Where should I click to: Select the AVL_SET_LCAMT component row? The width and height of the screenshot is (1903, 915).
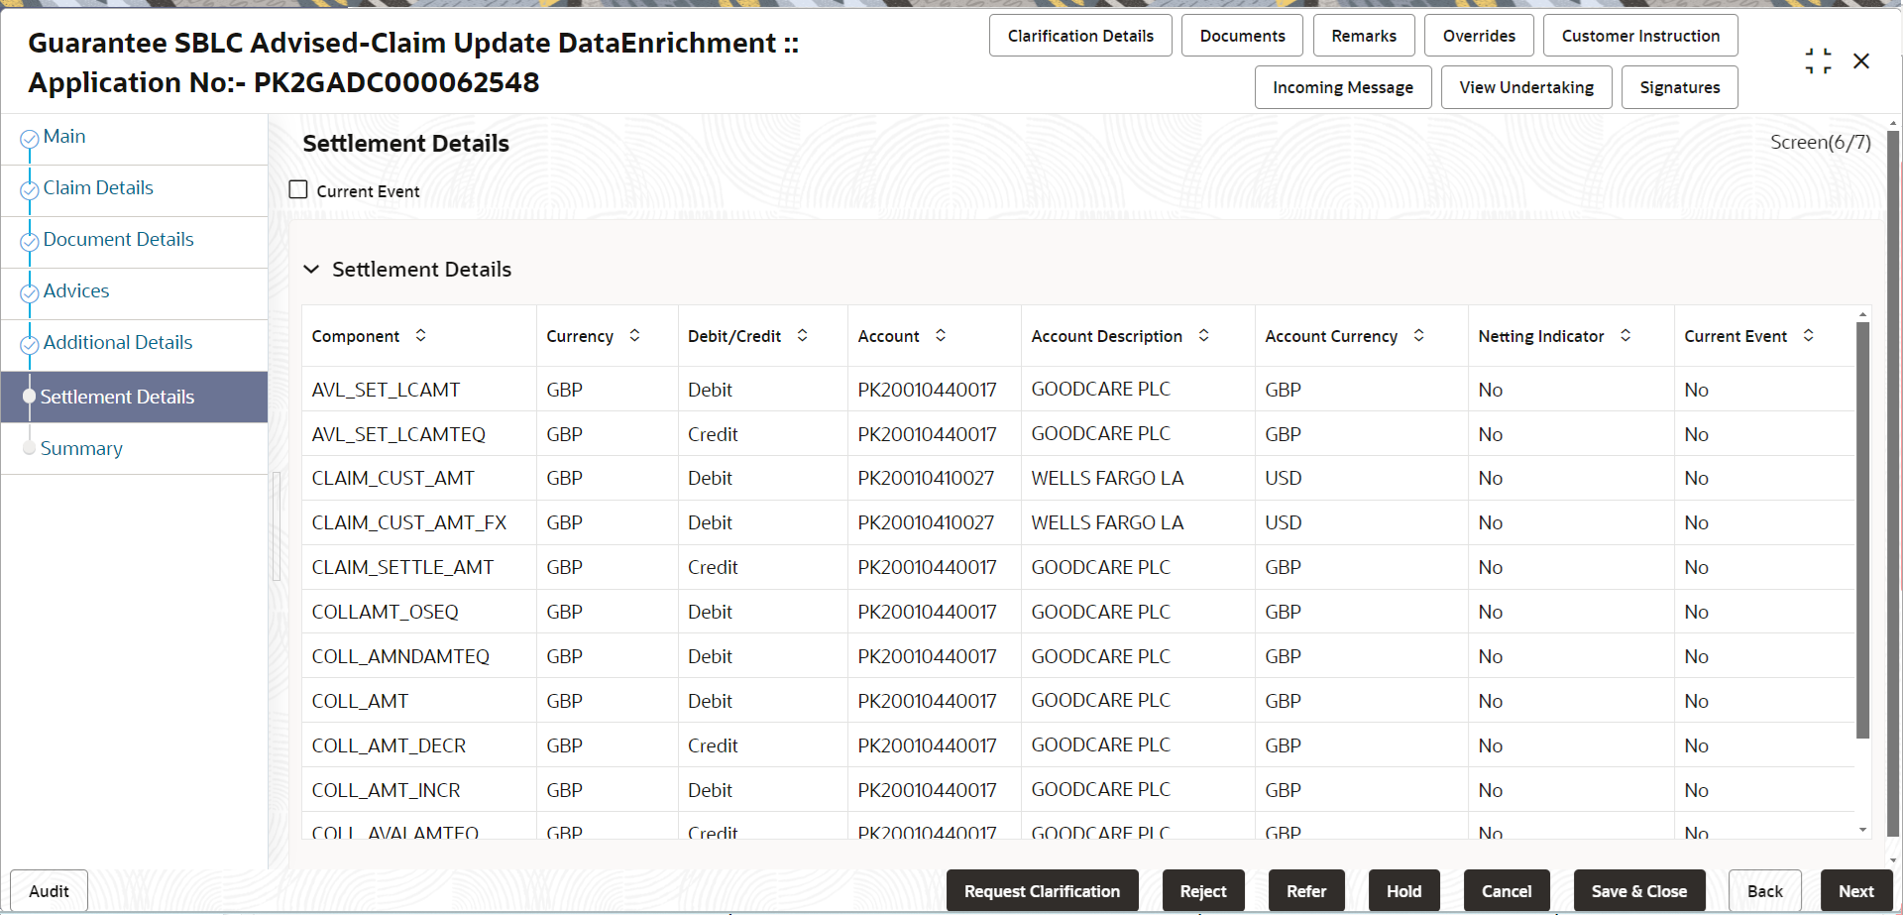(x=1078, y=390)
